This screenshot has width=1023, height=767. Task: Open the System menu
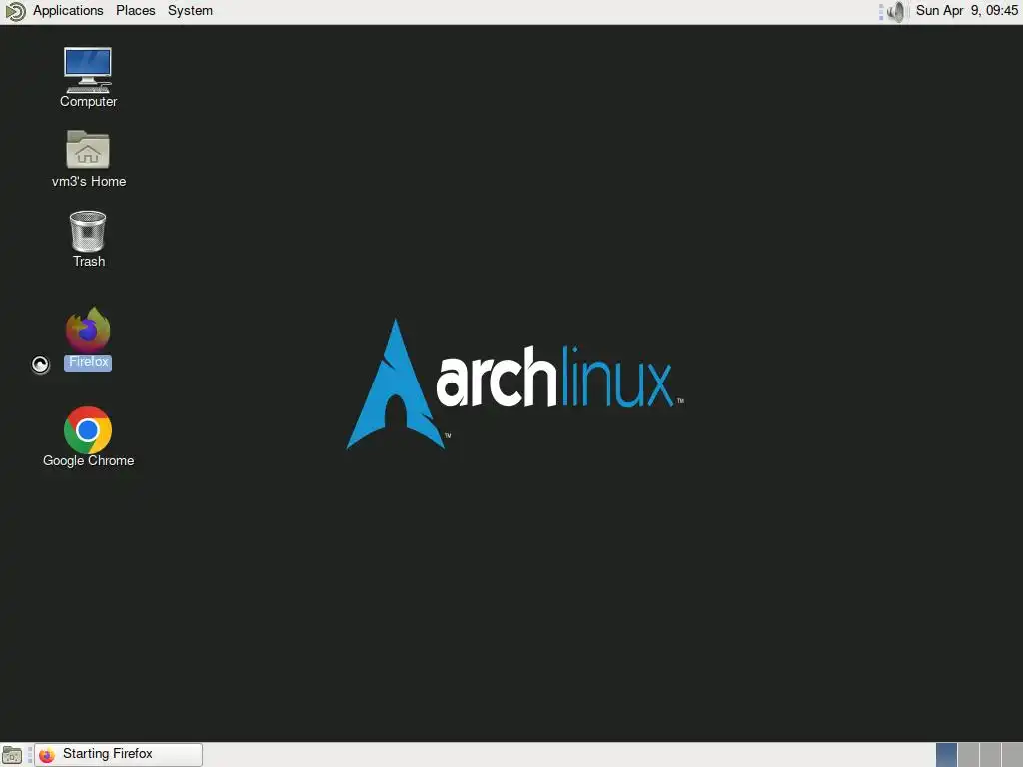click(190, 10)
